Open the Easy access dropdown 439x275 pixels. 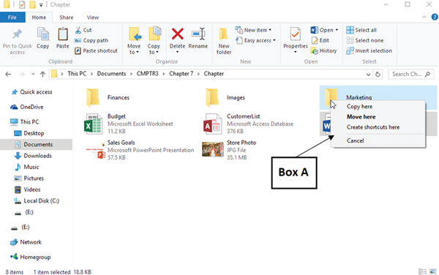pyautogui.click(x=255, y=40)
